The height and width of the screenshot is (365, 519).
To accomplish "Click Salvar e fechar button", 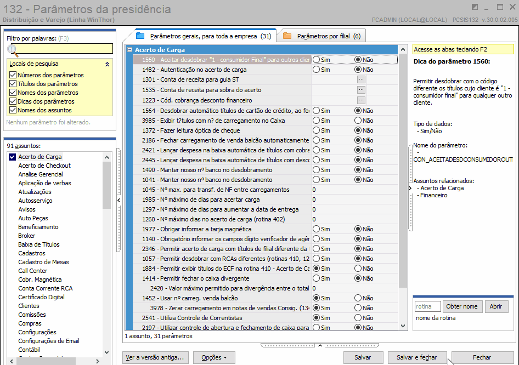I will [x=417, y=357].
